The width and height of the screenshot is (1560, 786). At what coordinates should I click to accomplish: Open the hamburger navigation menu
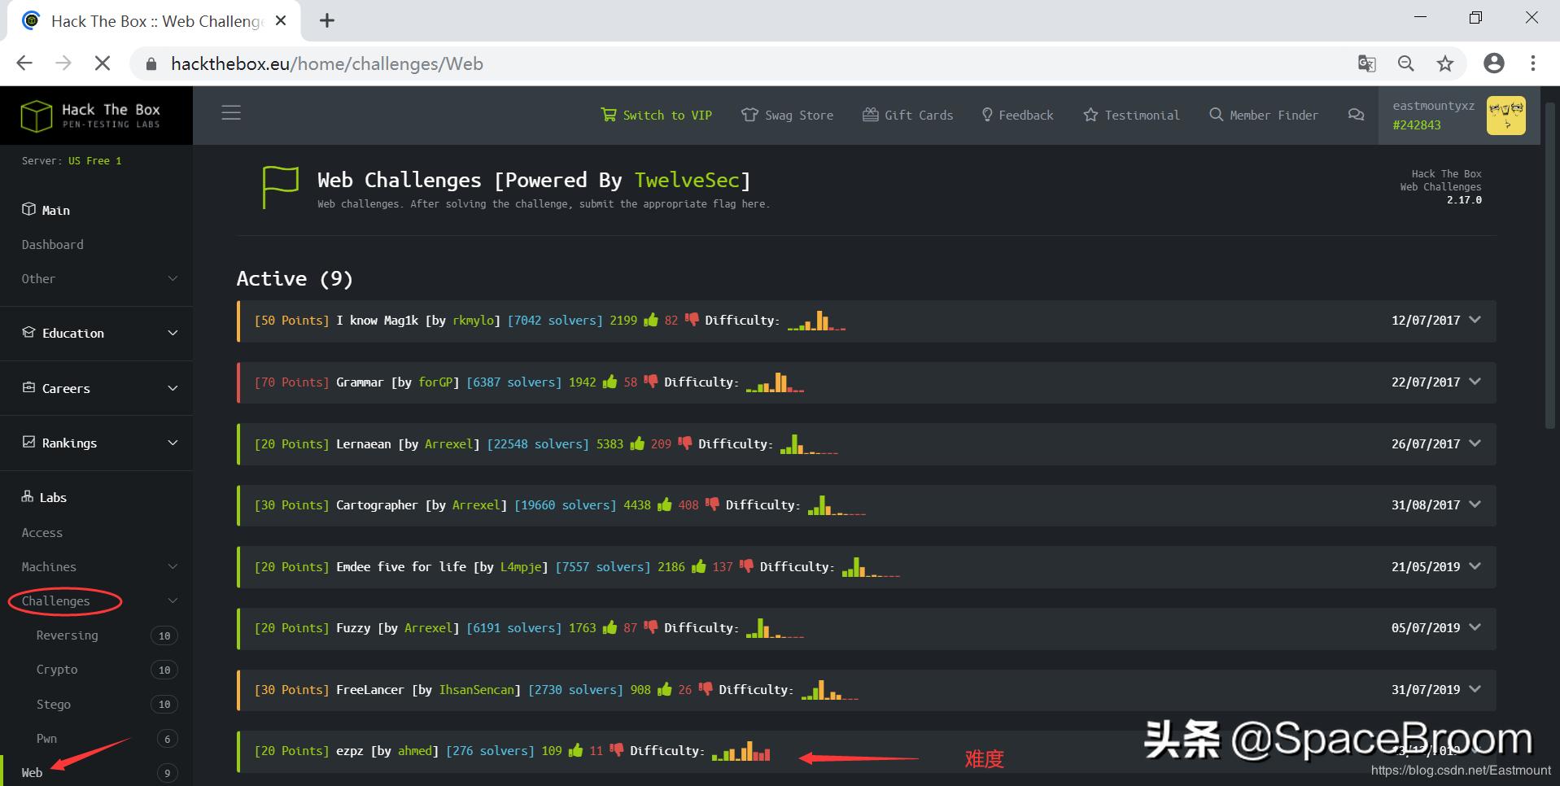[x=231, y=112]
